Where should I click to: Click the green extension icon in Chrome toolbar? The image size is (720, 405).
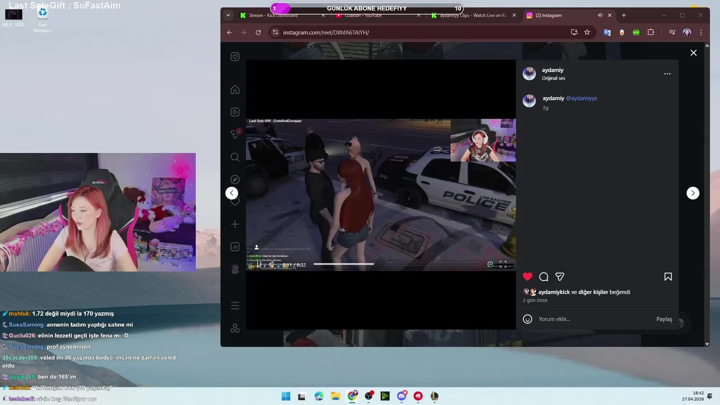pos(636,33)
